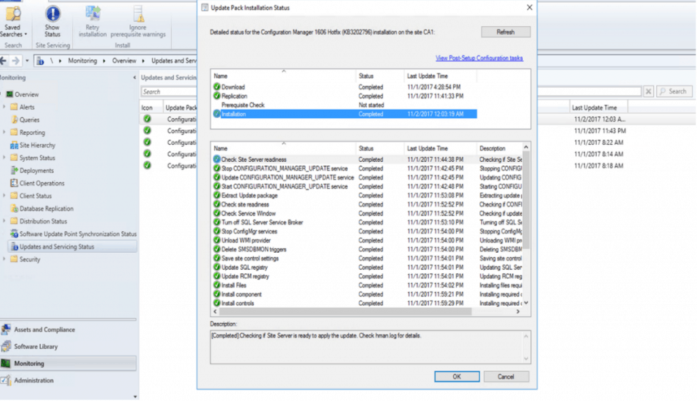Select the Deployments node
The height and width of the screenshot is (401, 697).
[32, 171]
